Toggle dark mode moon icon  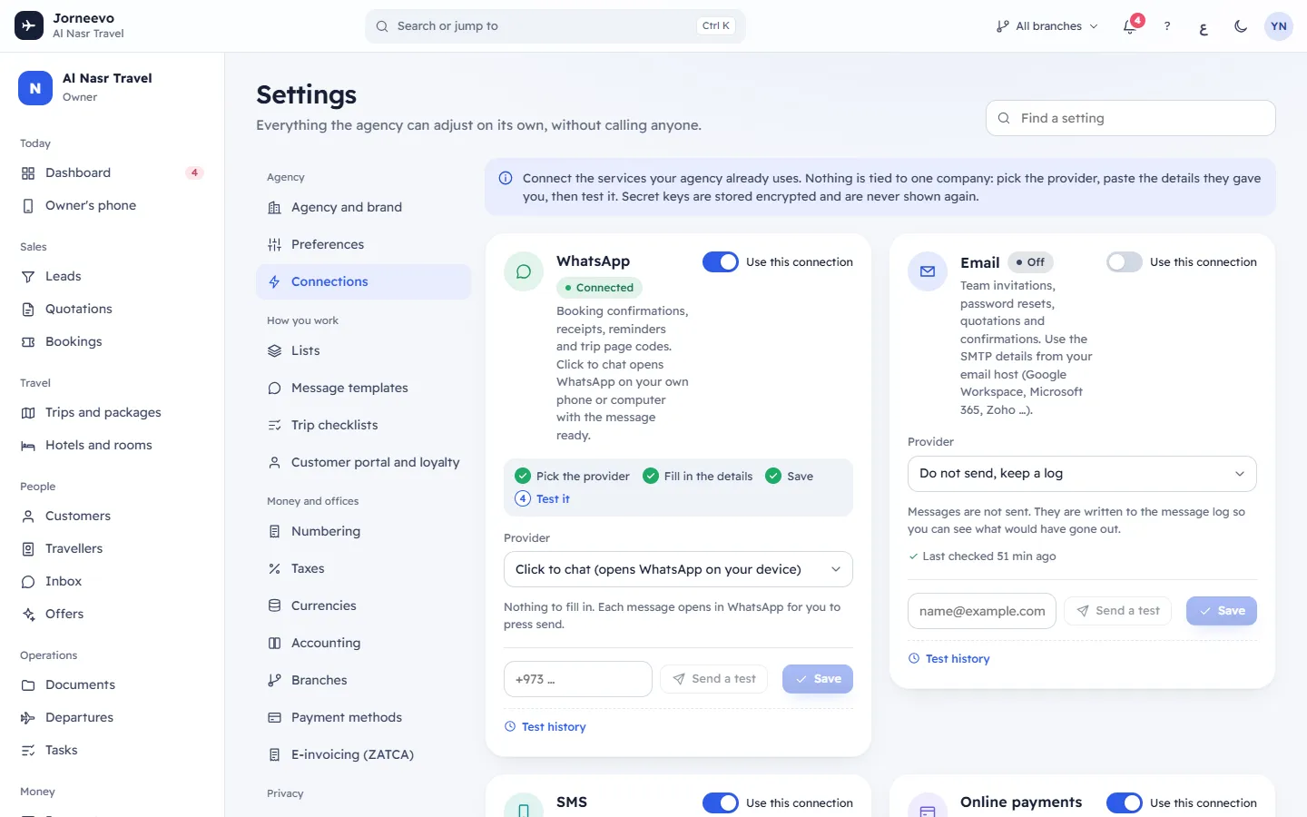[1241, 26]
